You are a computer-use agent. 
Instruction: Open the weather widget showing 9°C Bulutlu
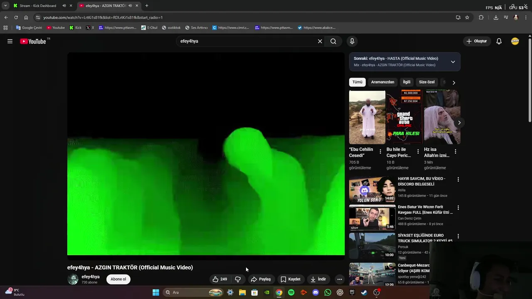tap(15, 292)
